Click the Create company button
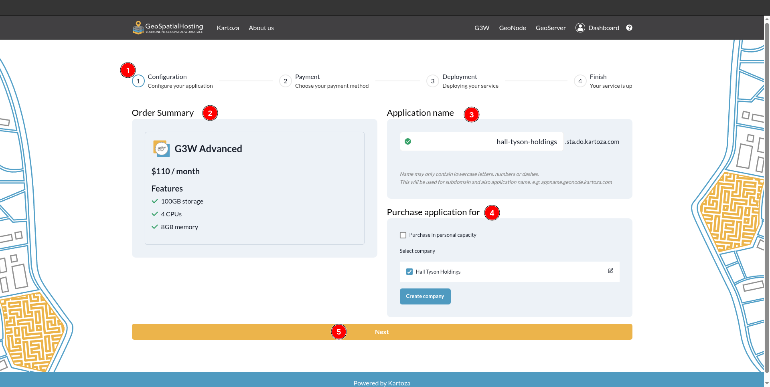This screenshot has height=387, width=770. click(x=425, y=296)
